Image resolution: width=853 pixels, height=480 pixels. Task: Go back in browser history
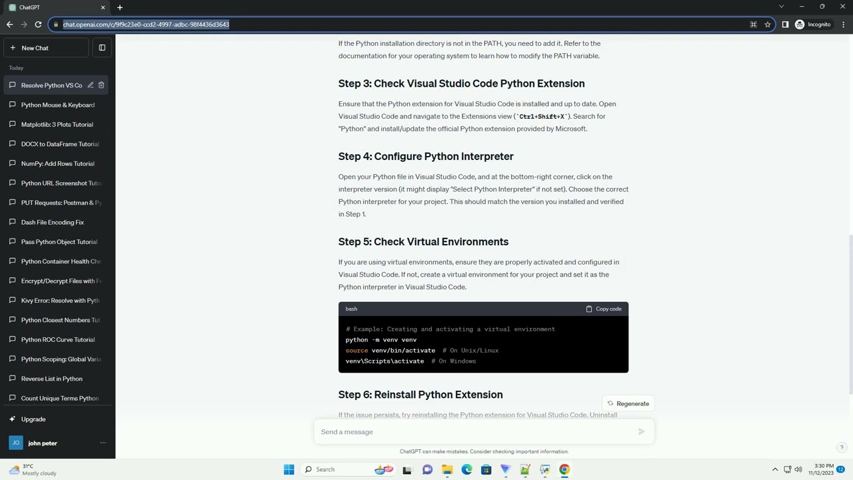(9, 25)
